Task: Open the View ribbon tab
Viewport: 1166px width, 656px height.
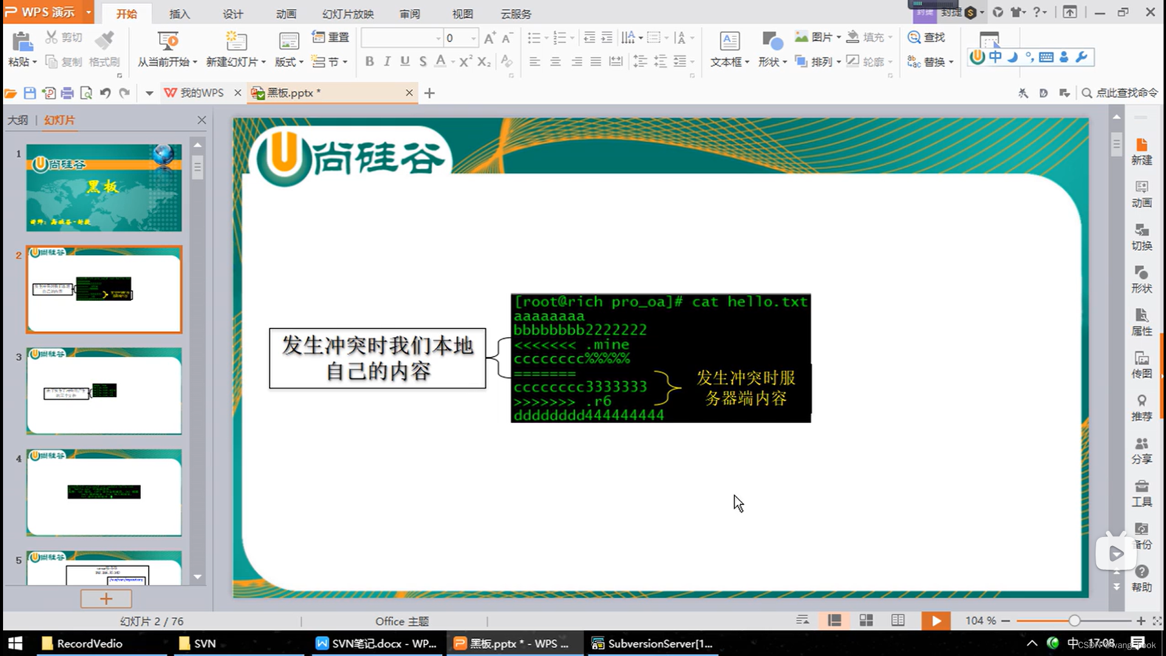Action: [462, 13]
